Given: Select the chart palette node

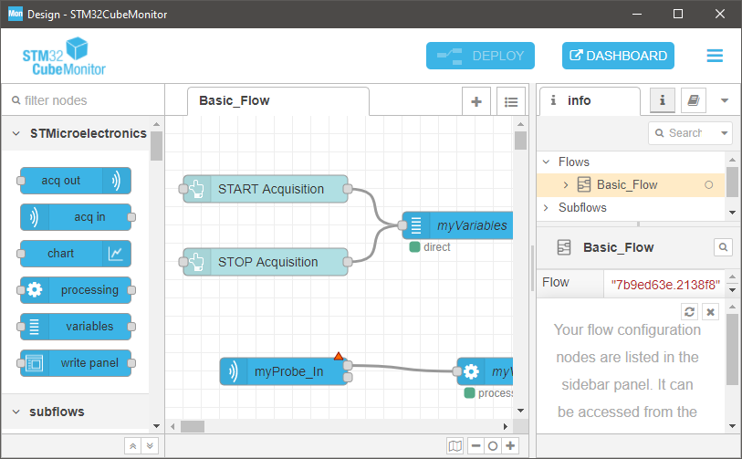Looking at the screenshot, I should coord(76,253).
